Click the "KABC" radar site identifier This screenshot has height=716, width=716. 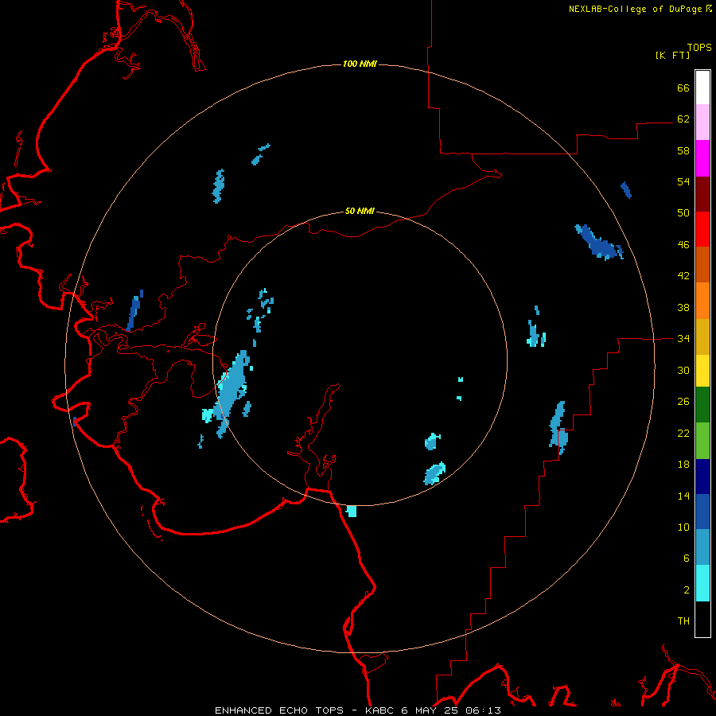379,710
